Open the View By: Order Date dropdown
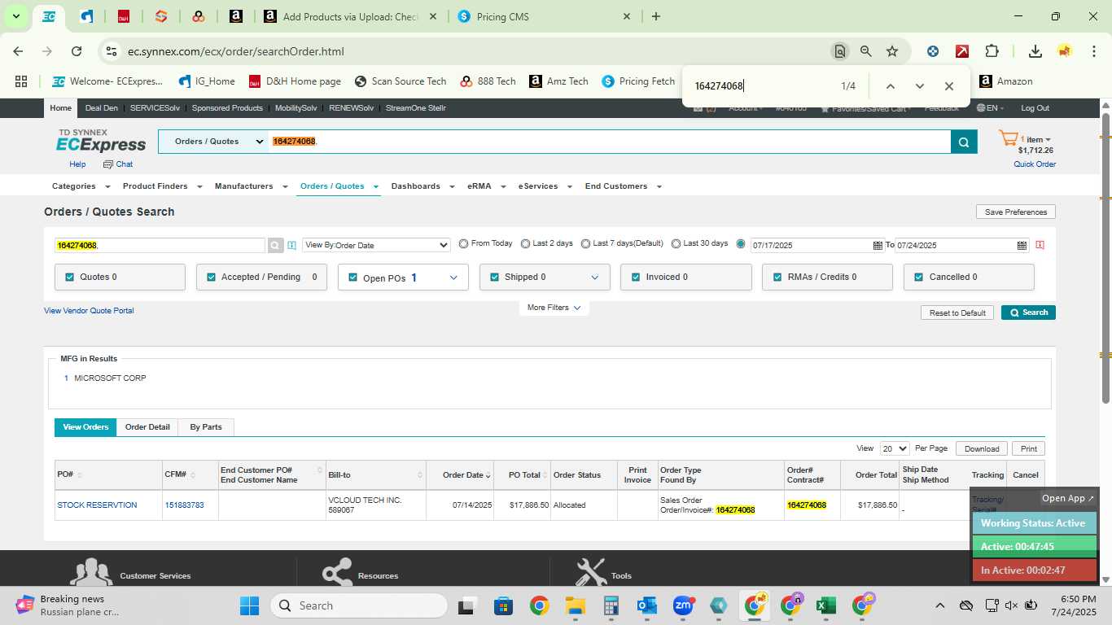1112x625 pixels. point(376,245)
